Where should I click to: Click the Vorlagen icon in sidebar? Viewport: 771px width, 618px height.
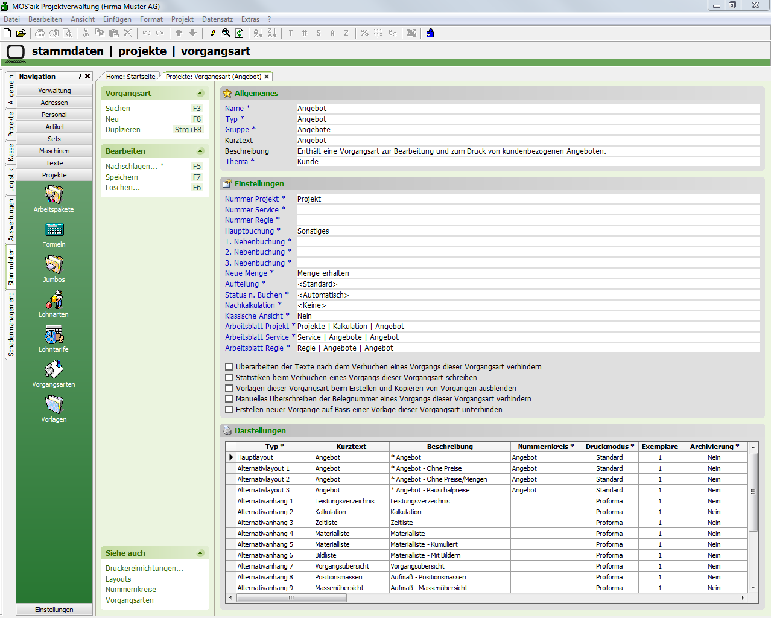[x=54, y=405]
